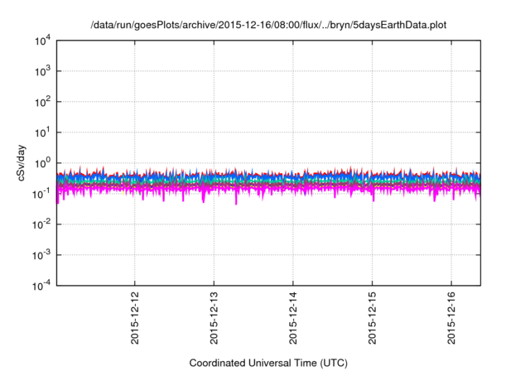530x371 pixels.
Task: Click the 10^-4 y-axis tick label
Action: (x=41, y=286)
